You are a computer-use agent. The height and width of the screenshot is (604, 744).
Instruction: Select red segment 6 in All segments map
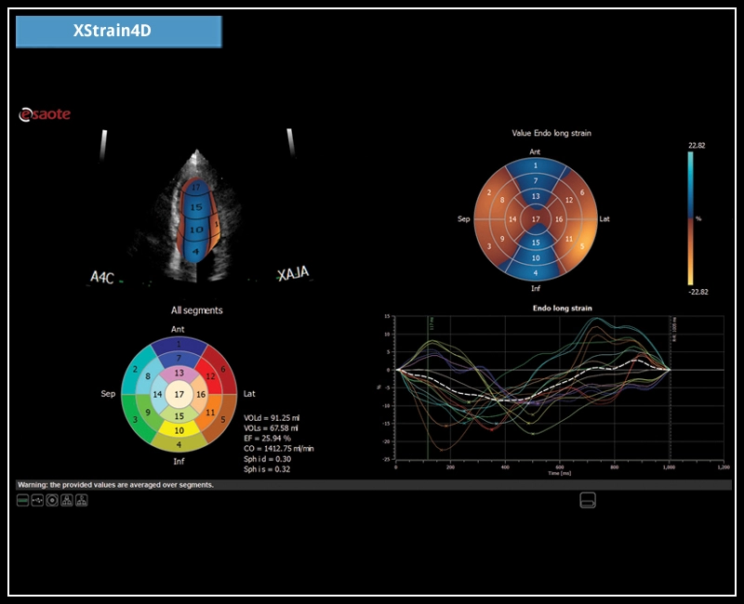222,369
